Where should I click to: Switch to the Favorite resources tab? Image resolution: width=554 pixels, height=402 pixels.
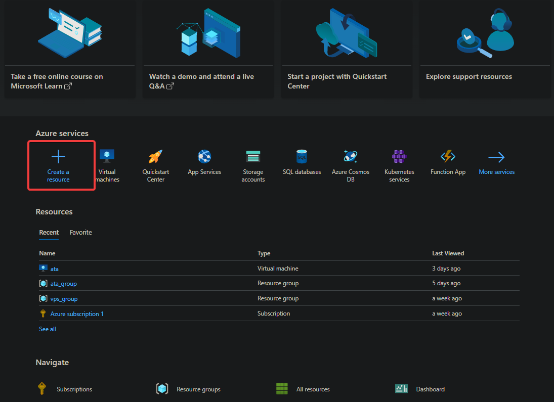click(80, 233)
